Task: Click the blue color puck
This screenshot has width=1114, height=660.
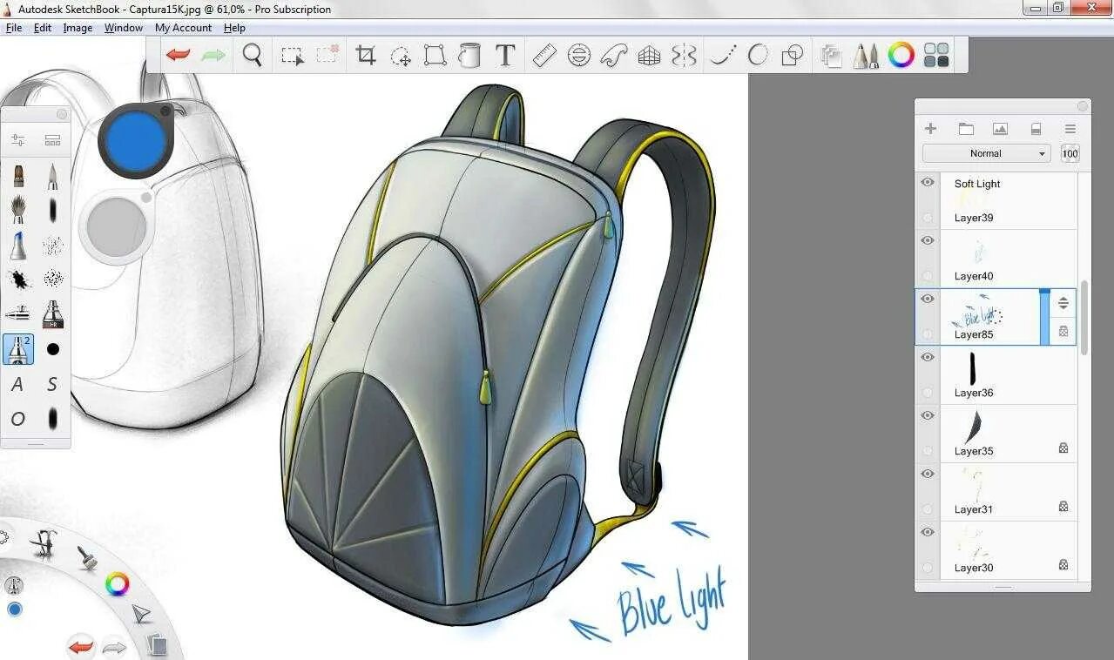Action: pos(135,139)
